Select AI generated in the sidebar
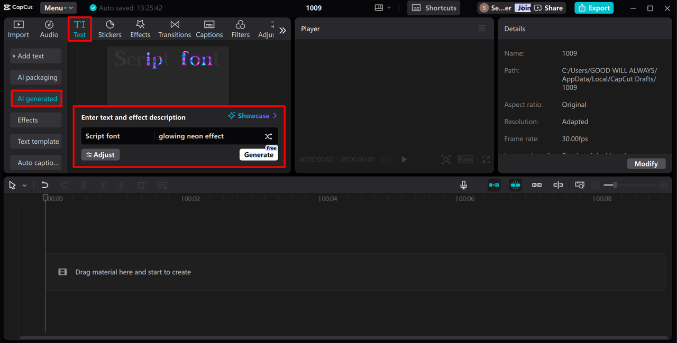677x343 pixels. (36, 98)
